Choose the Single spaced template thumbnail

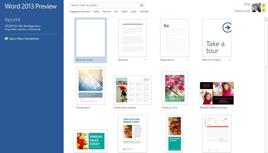pyautogui.click(x=175, y=38)
